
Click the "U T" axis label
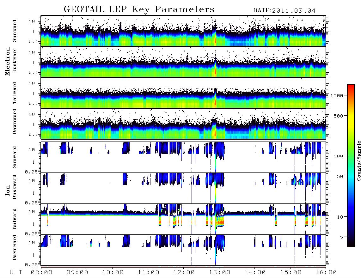(x=16, y=272)
